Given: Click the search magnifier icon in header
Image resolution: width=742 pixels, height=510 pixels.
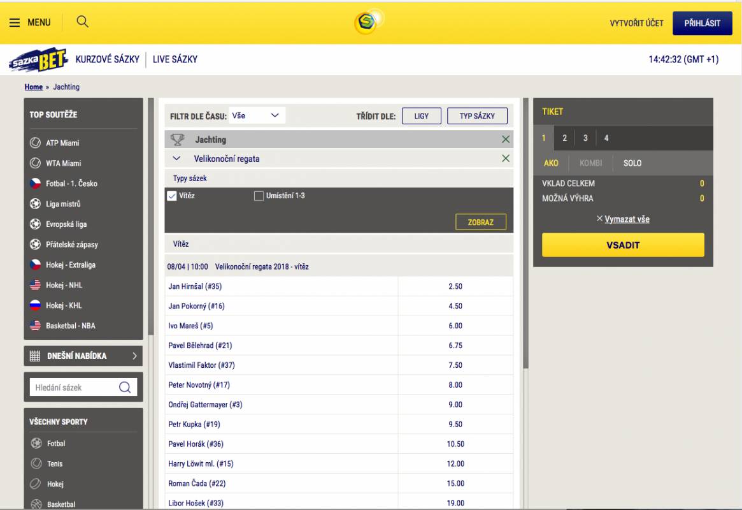Looking at the screenshot, I should point(82,22).
